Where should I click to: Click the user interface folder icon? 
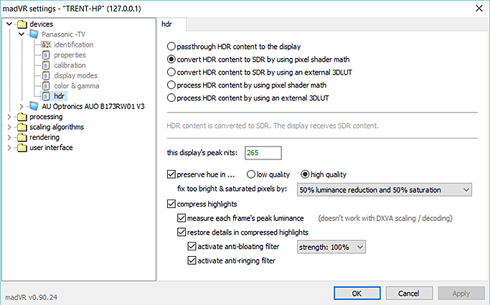(x=22, y=148)
